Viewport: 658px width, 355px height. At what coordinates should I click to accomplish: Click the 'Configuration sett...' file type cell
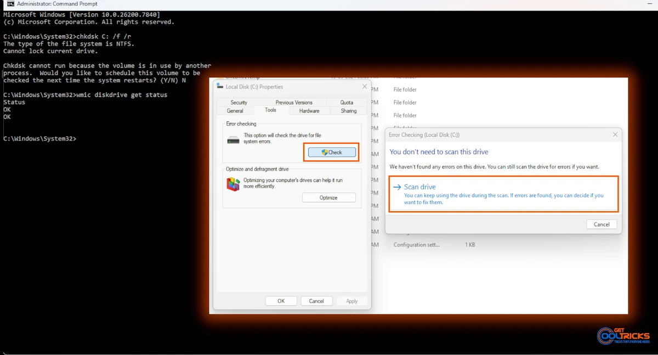(x=416, y=245)
